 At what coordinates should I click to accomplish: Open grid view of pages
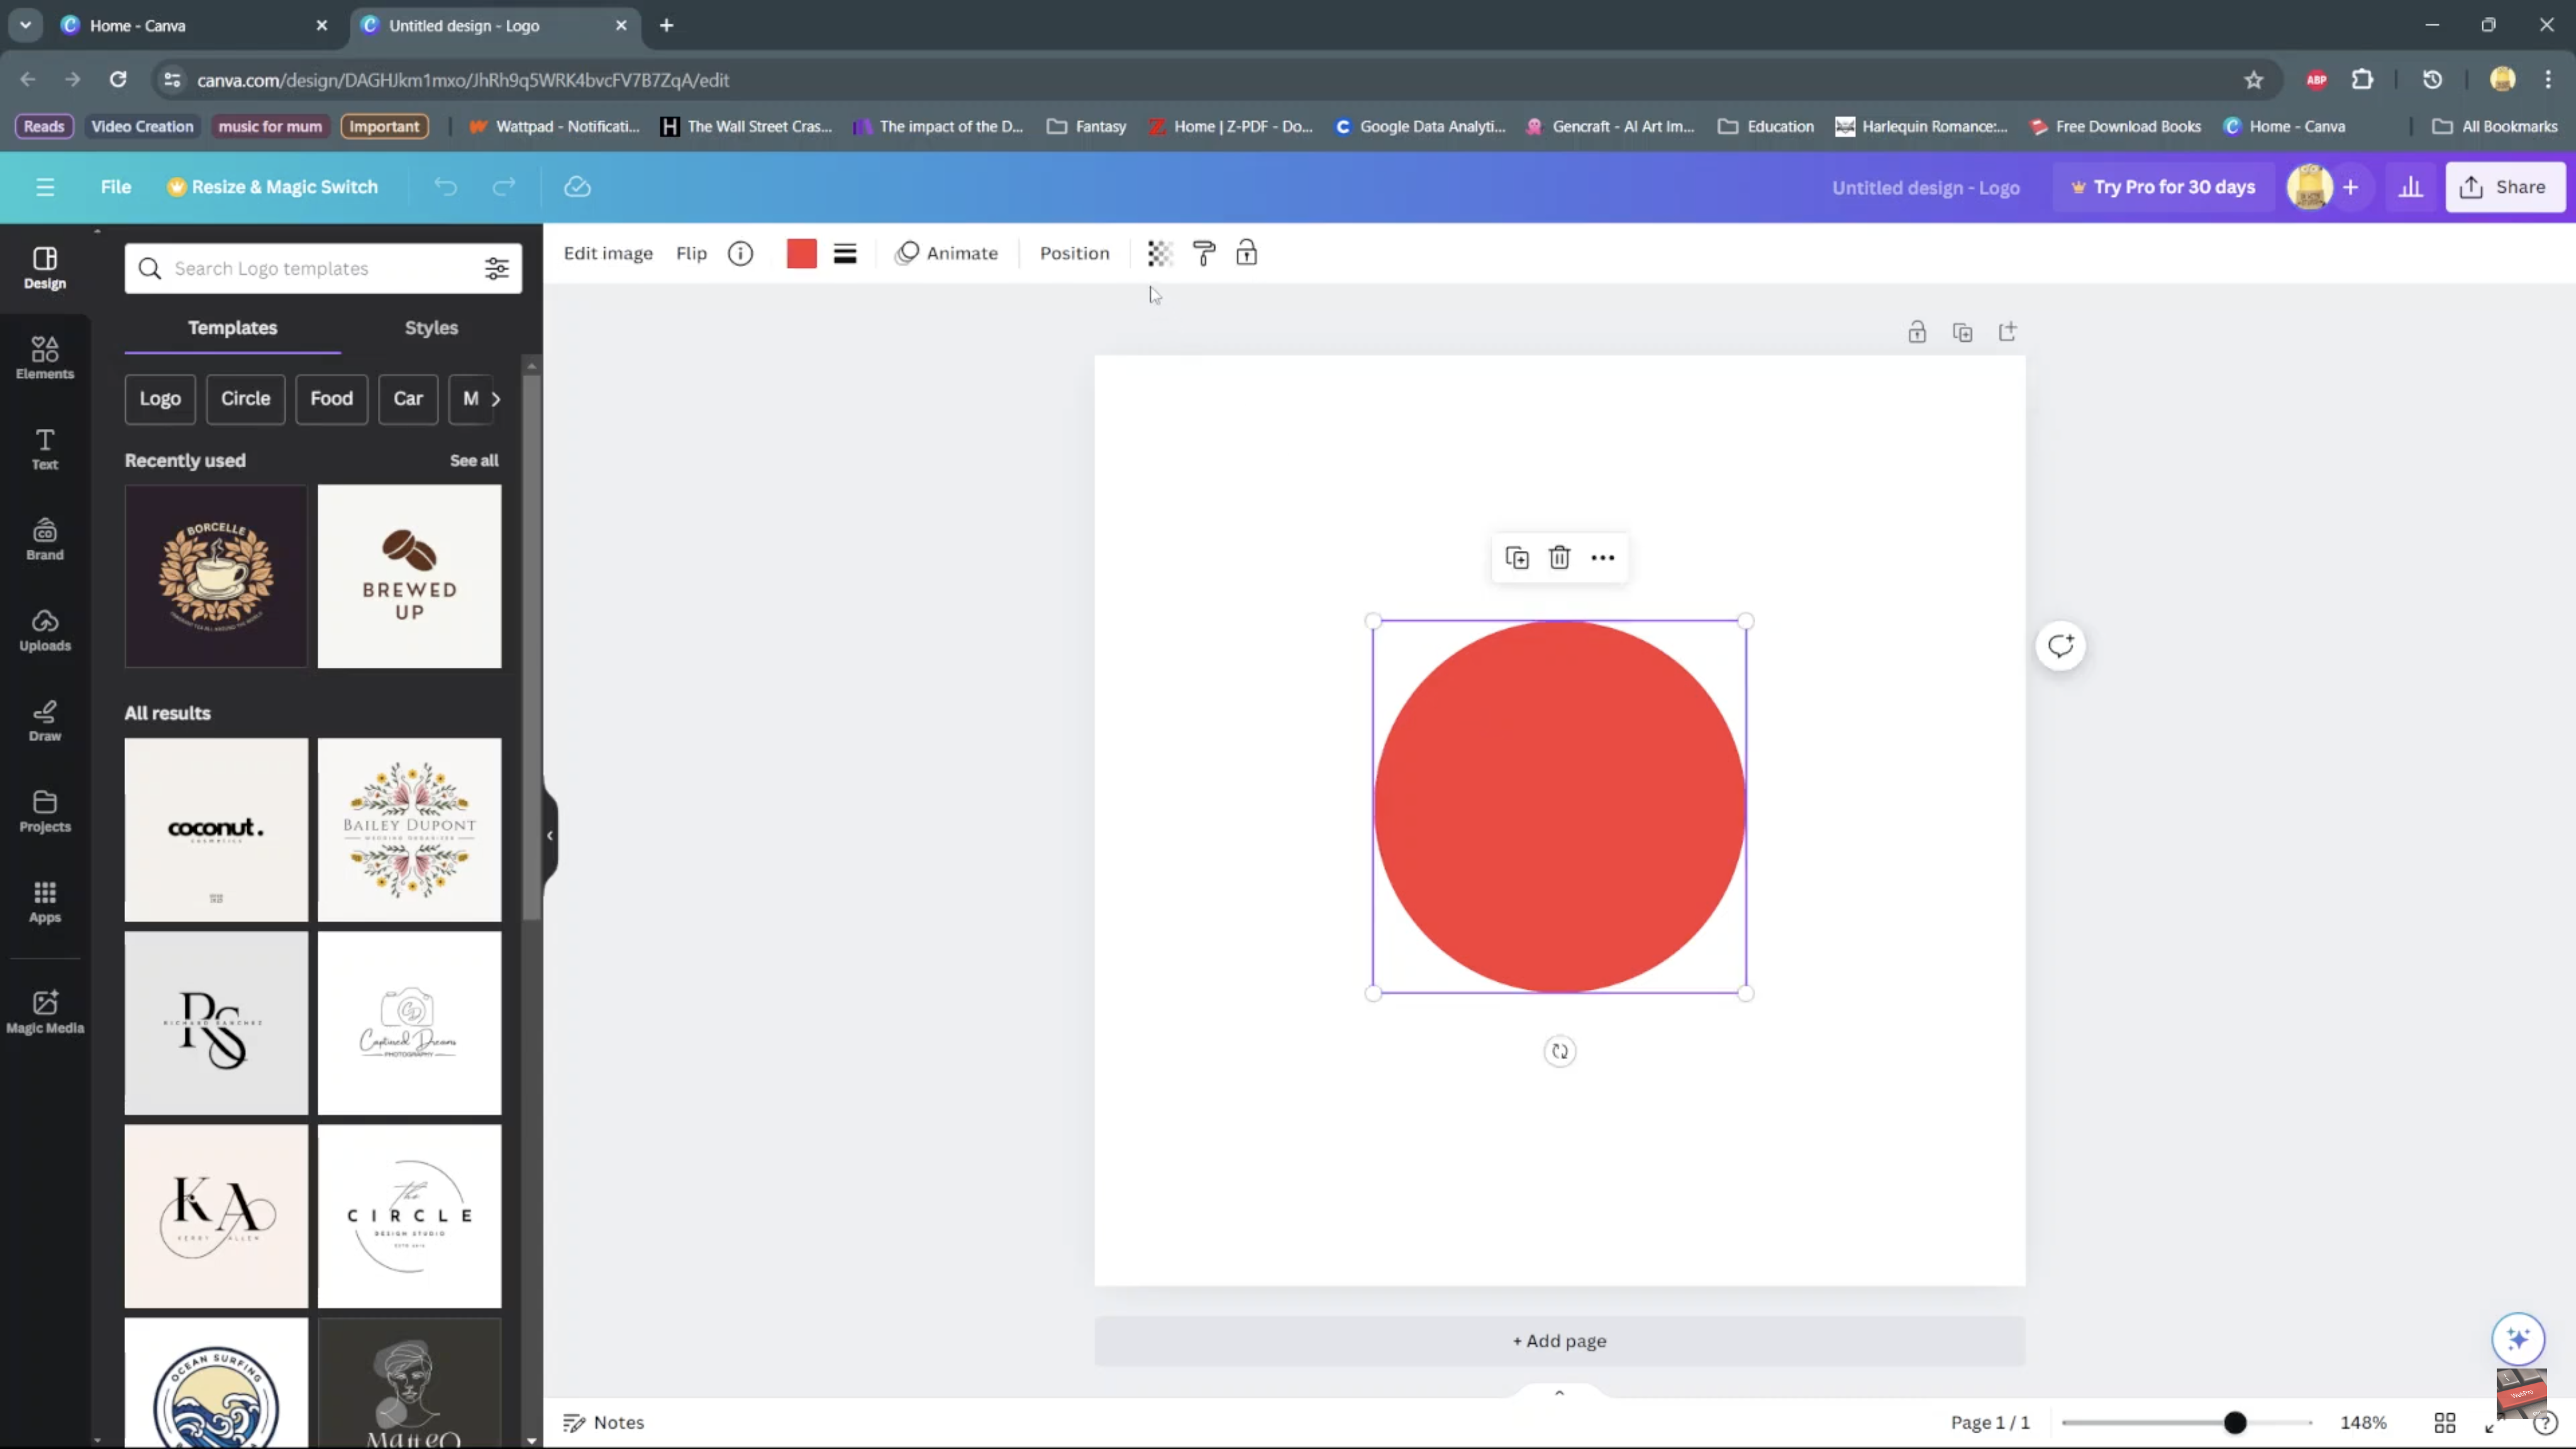point(2444,1422)
